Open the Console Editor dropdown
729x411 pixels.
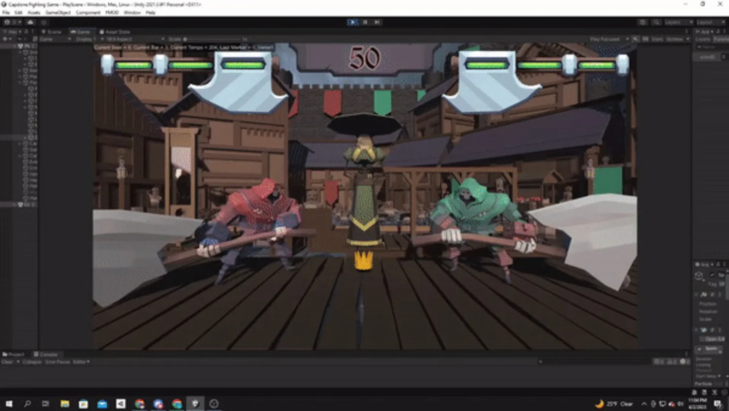point(81,362)
